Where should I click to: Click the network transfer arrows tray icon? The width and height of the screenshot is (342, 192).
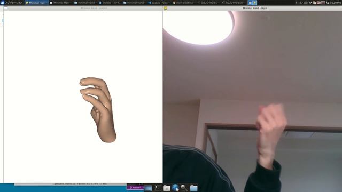click(327, 3)
